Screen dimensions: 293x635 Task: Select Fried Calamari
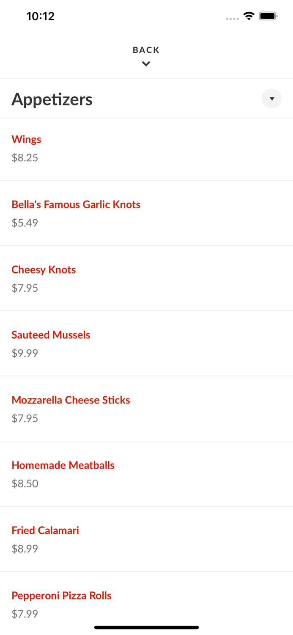(45, 530)
